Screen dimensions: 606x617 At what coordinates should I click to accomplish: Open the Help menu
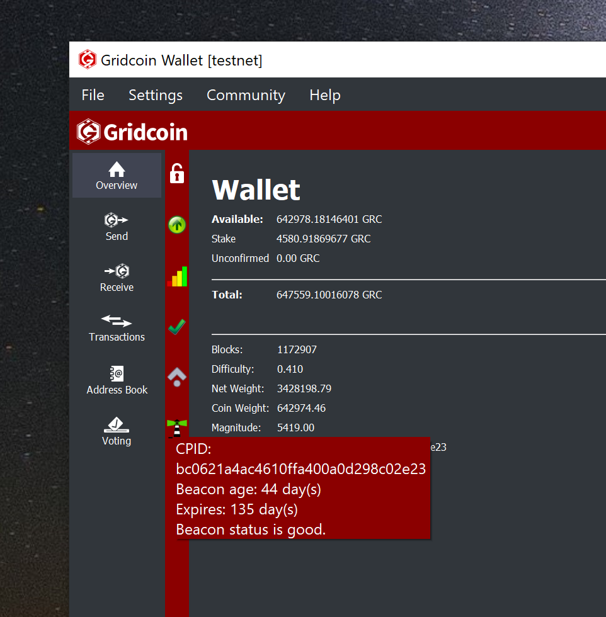325,95
